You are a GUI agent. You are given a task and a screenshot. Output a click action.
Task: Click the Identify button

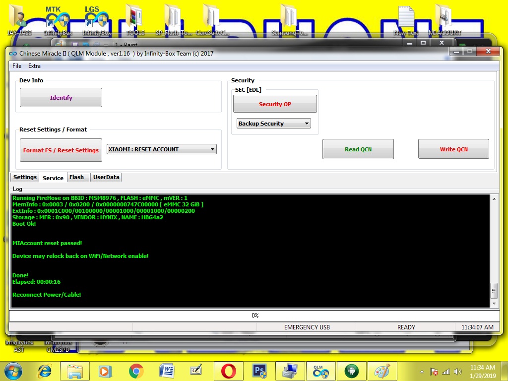(61, 98)
